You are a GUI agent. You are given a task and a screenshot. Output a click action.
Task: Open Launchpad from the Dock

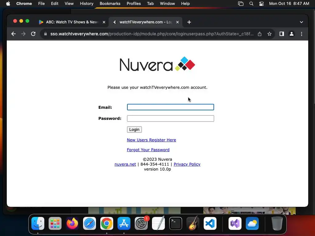pos(55,223)
